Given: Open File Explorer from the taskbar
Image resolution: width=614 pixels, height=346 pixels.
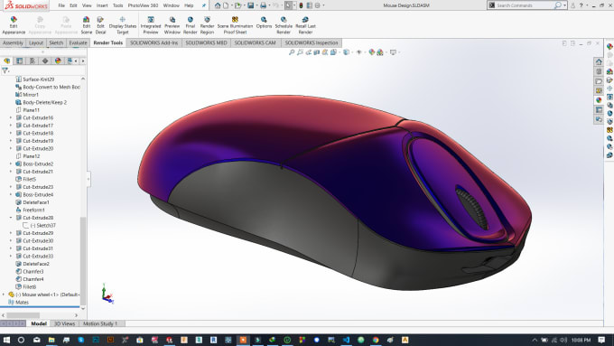Looking at the screenshot, I should [51, 340].
